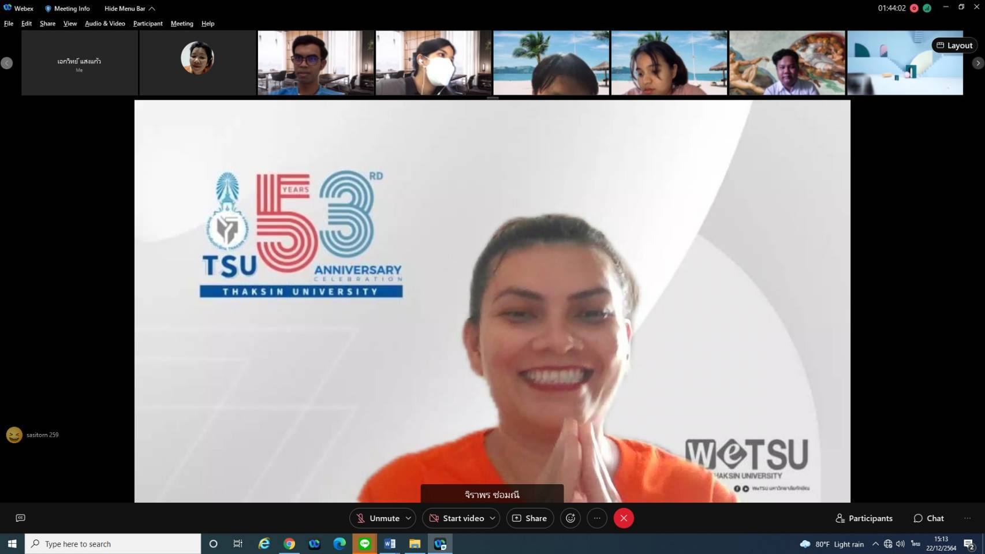Open Google Chrome from taskbar
The image size is (985, 554).
coord(289,544)
